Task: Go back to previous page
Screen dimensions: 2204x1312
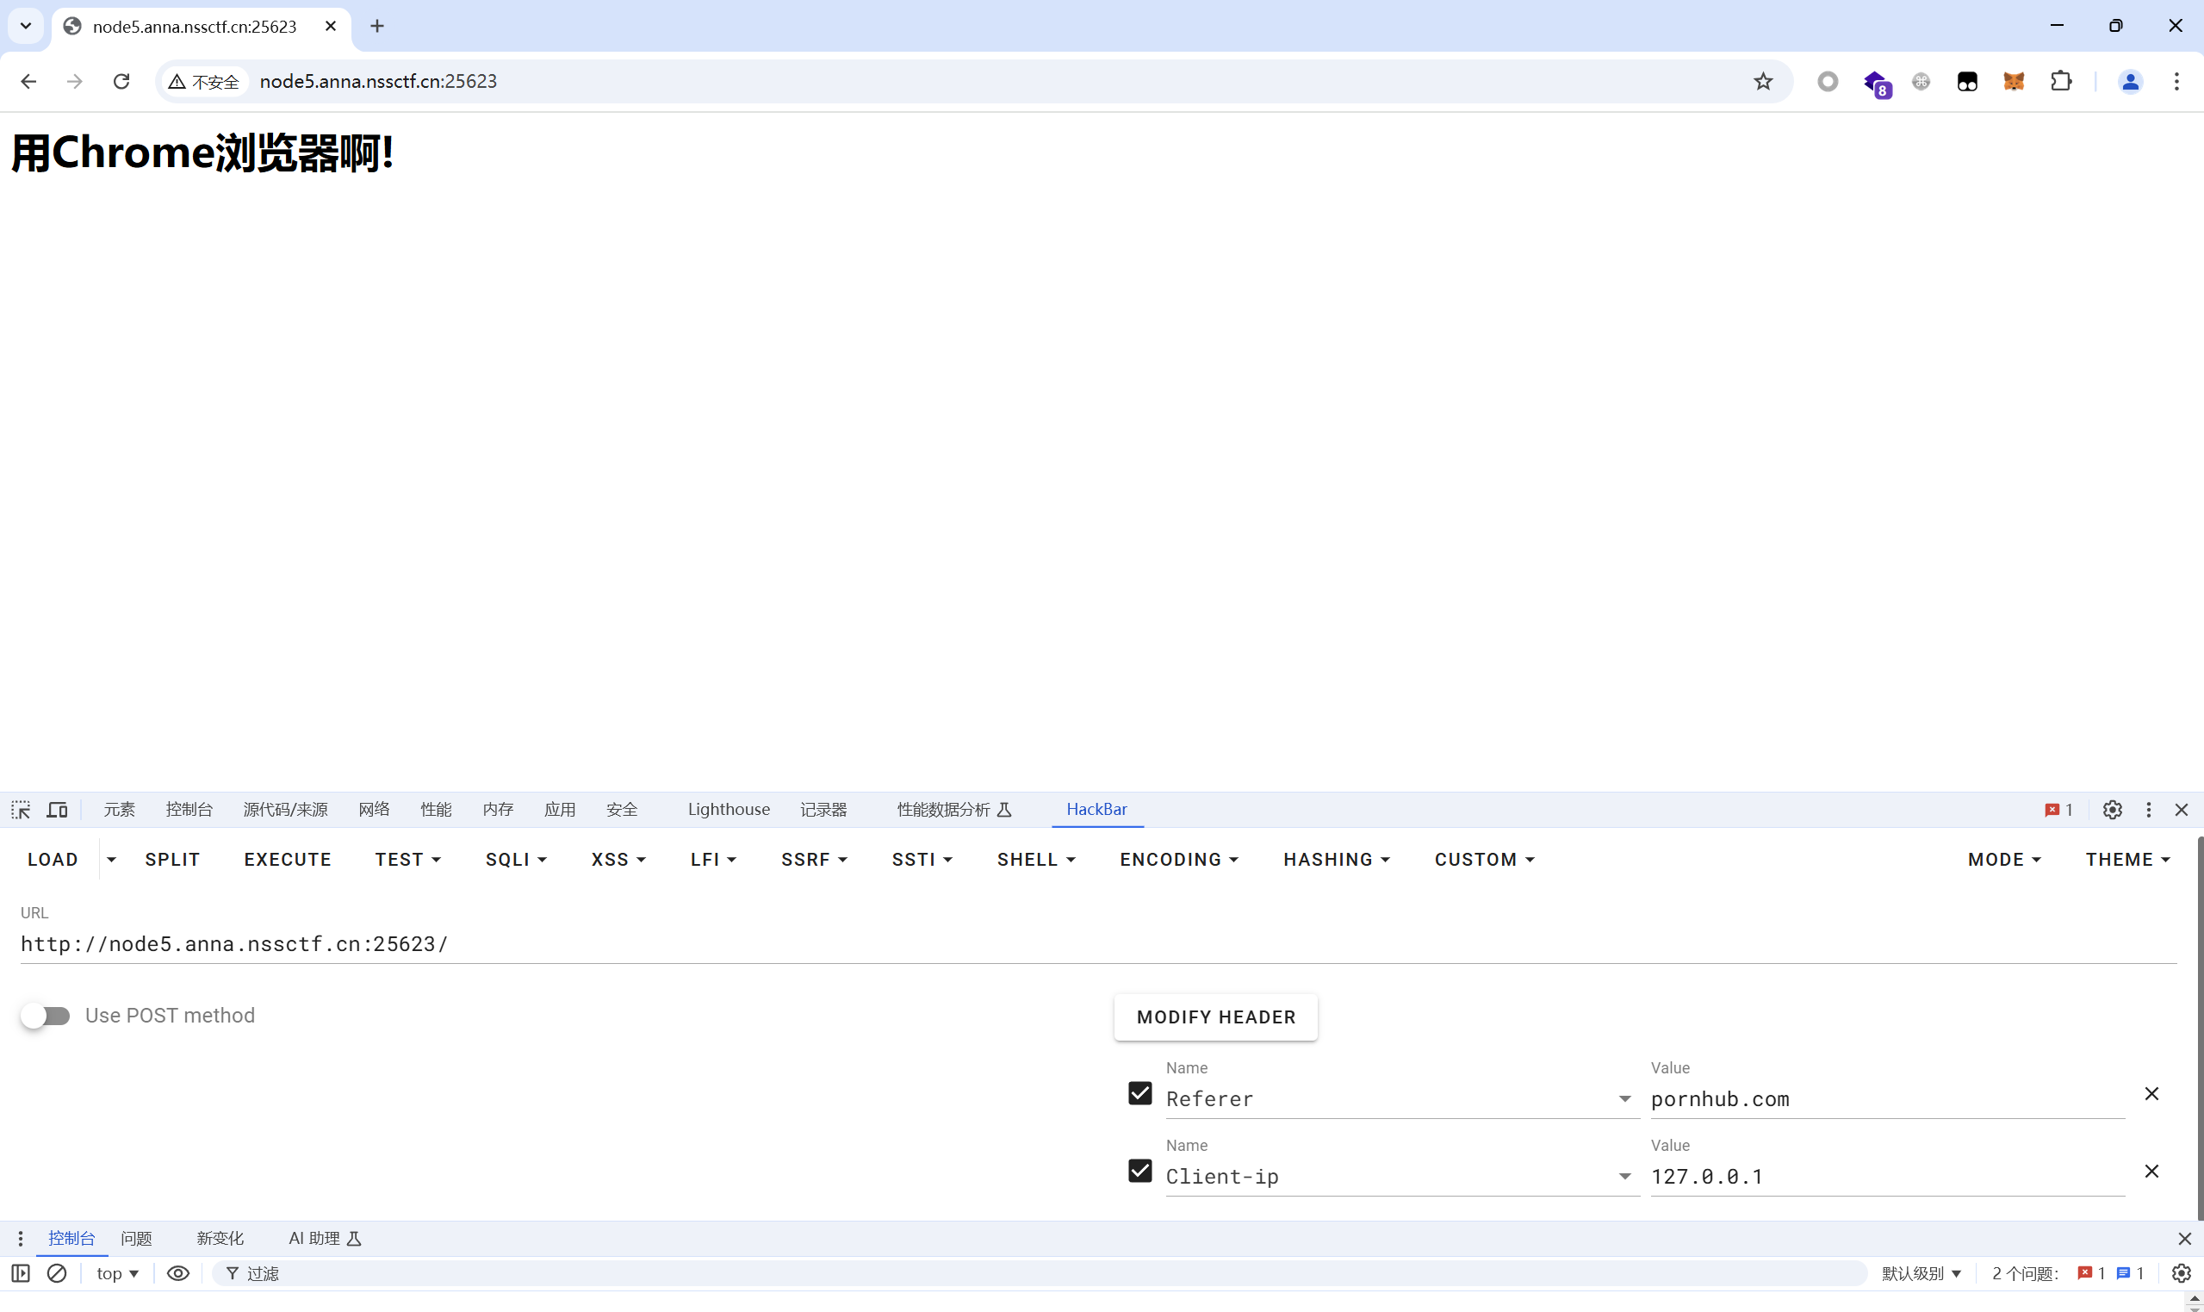Action: (28, 81)
